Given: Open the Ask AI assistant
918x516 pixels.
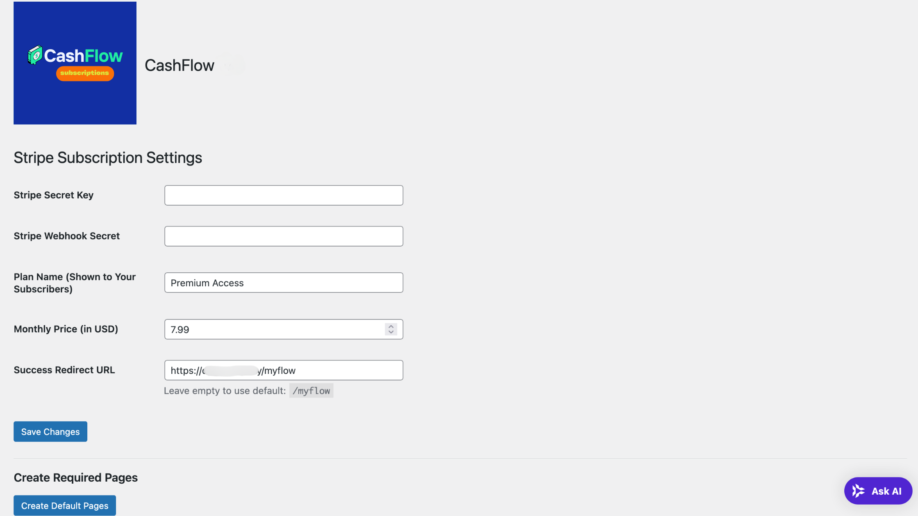Looking at the screenshot, I should [878, 491].
